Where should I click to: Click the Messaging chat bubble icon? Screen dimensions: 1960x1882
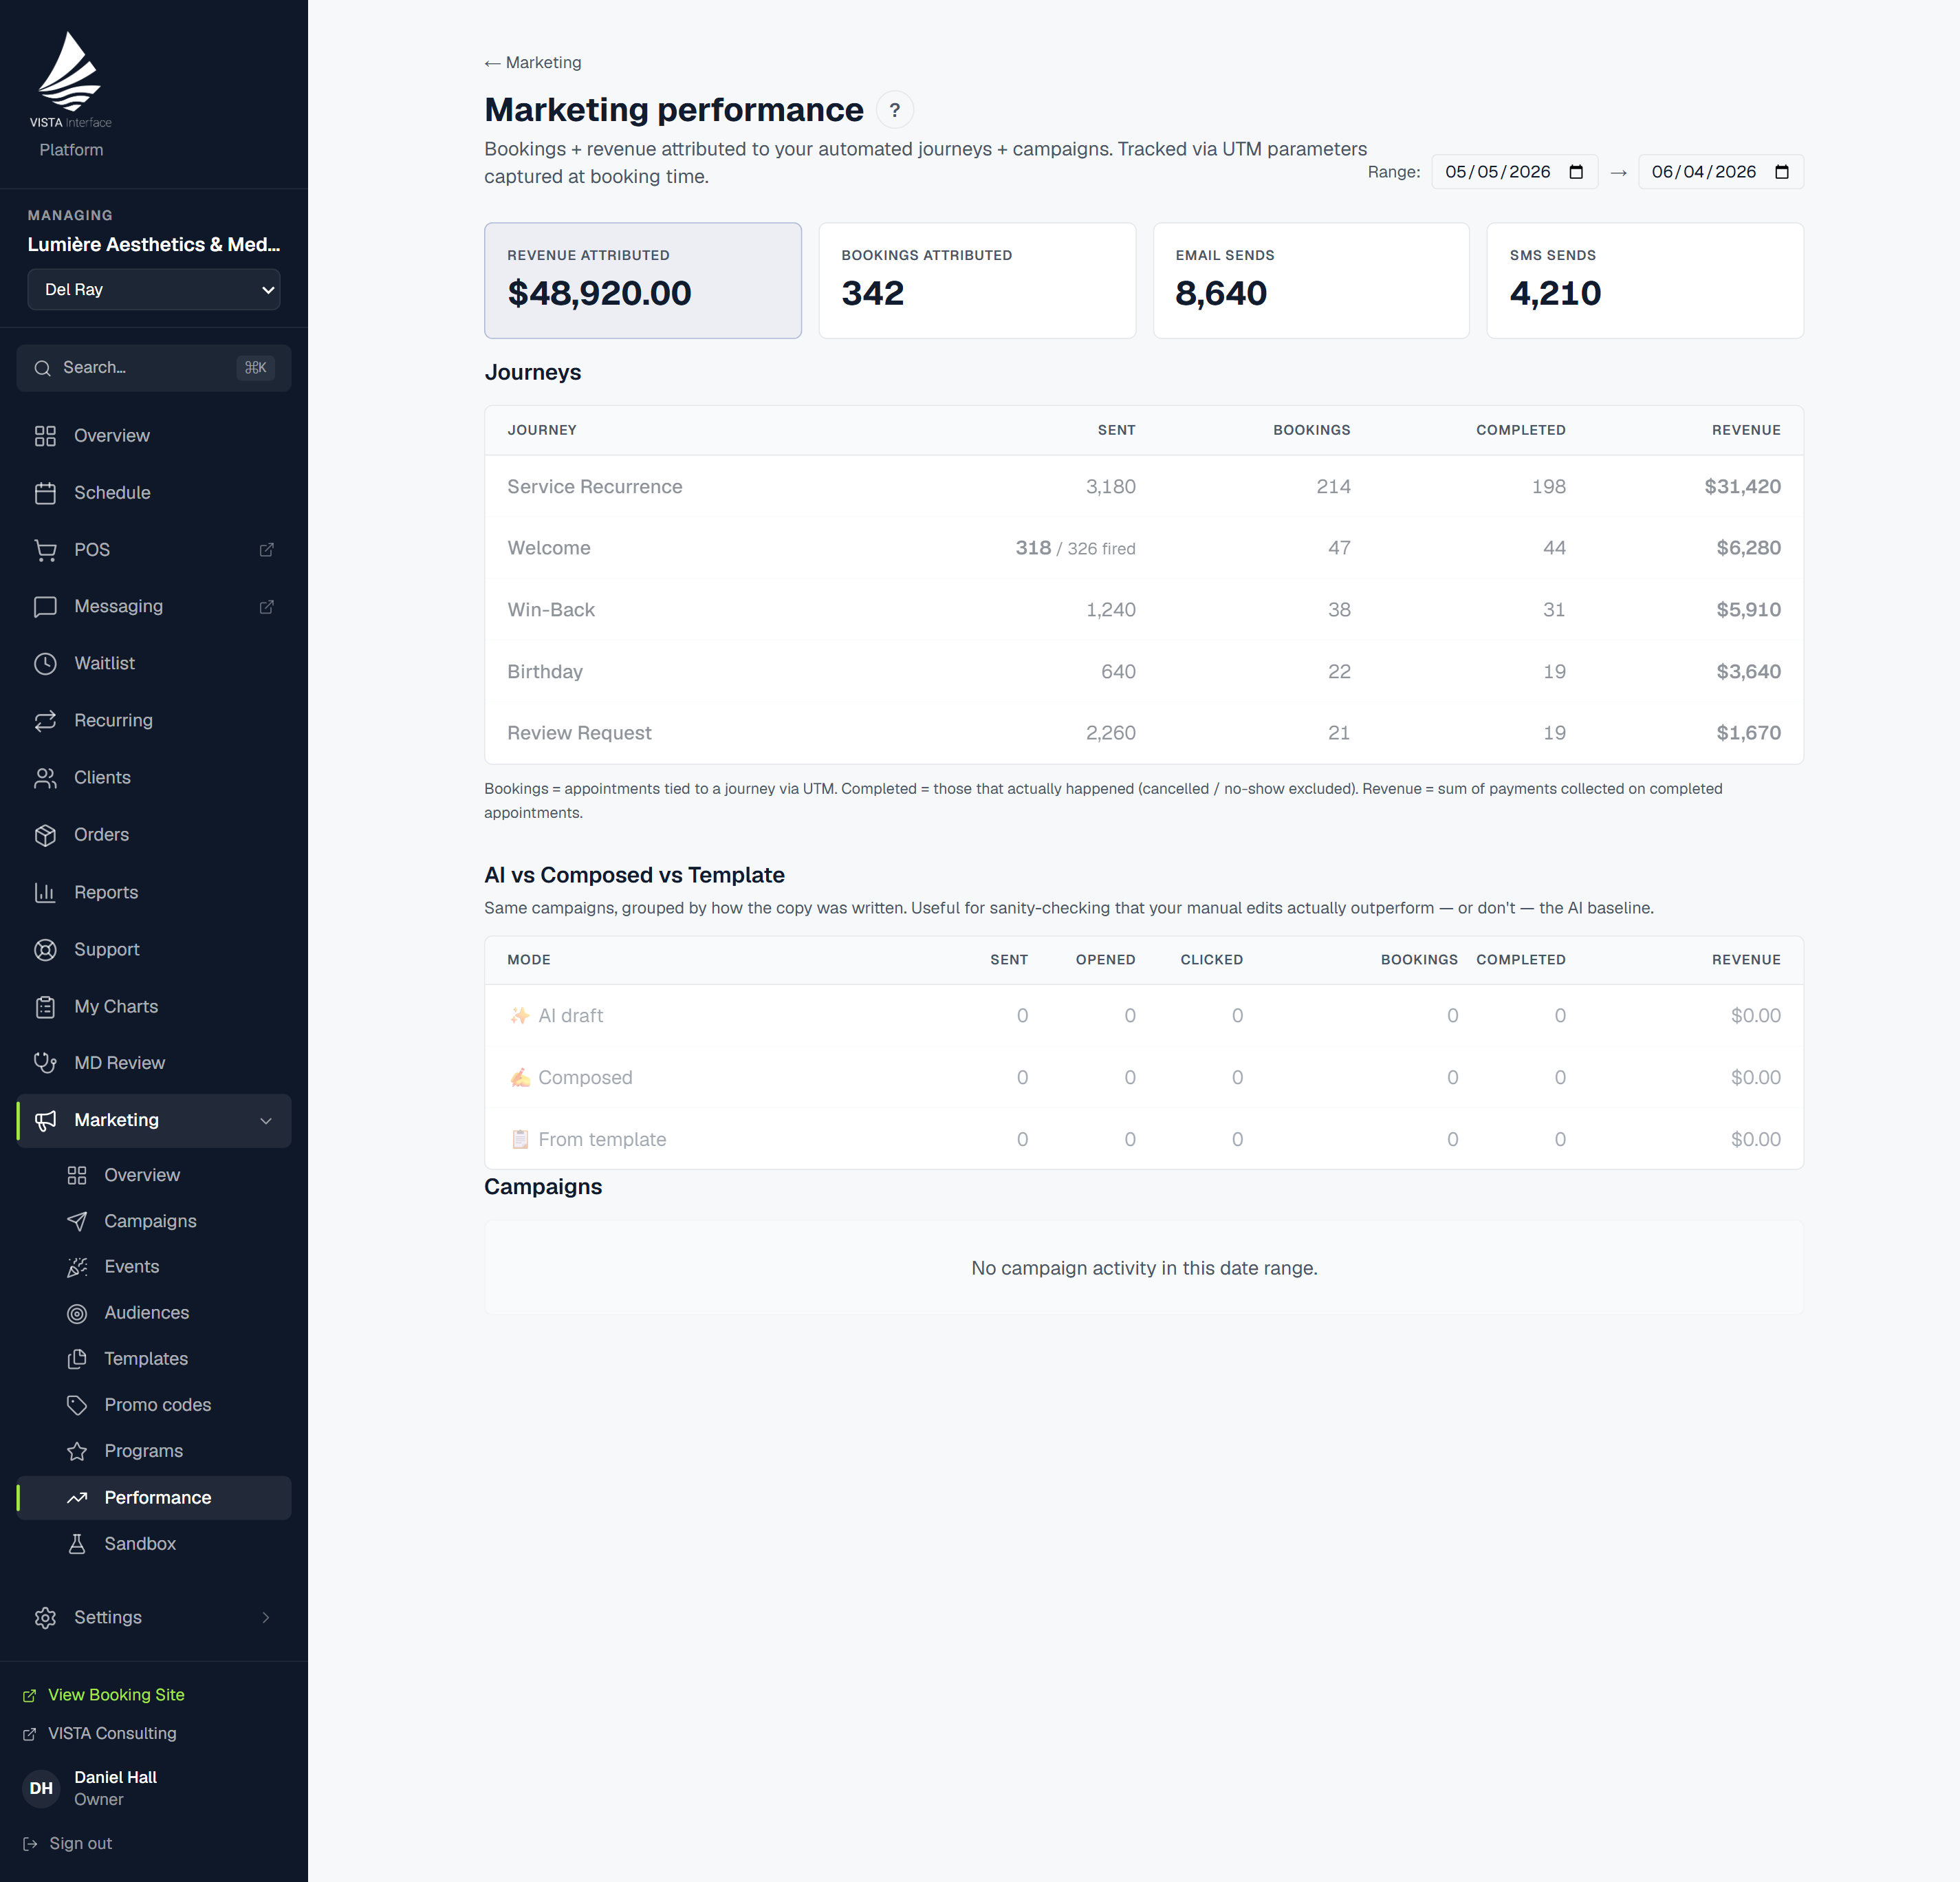point(45,607)
